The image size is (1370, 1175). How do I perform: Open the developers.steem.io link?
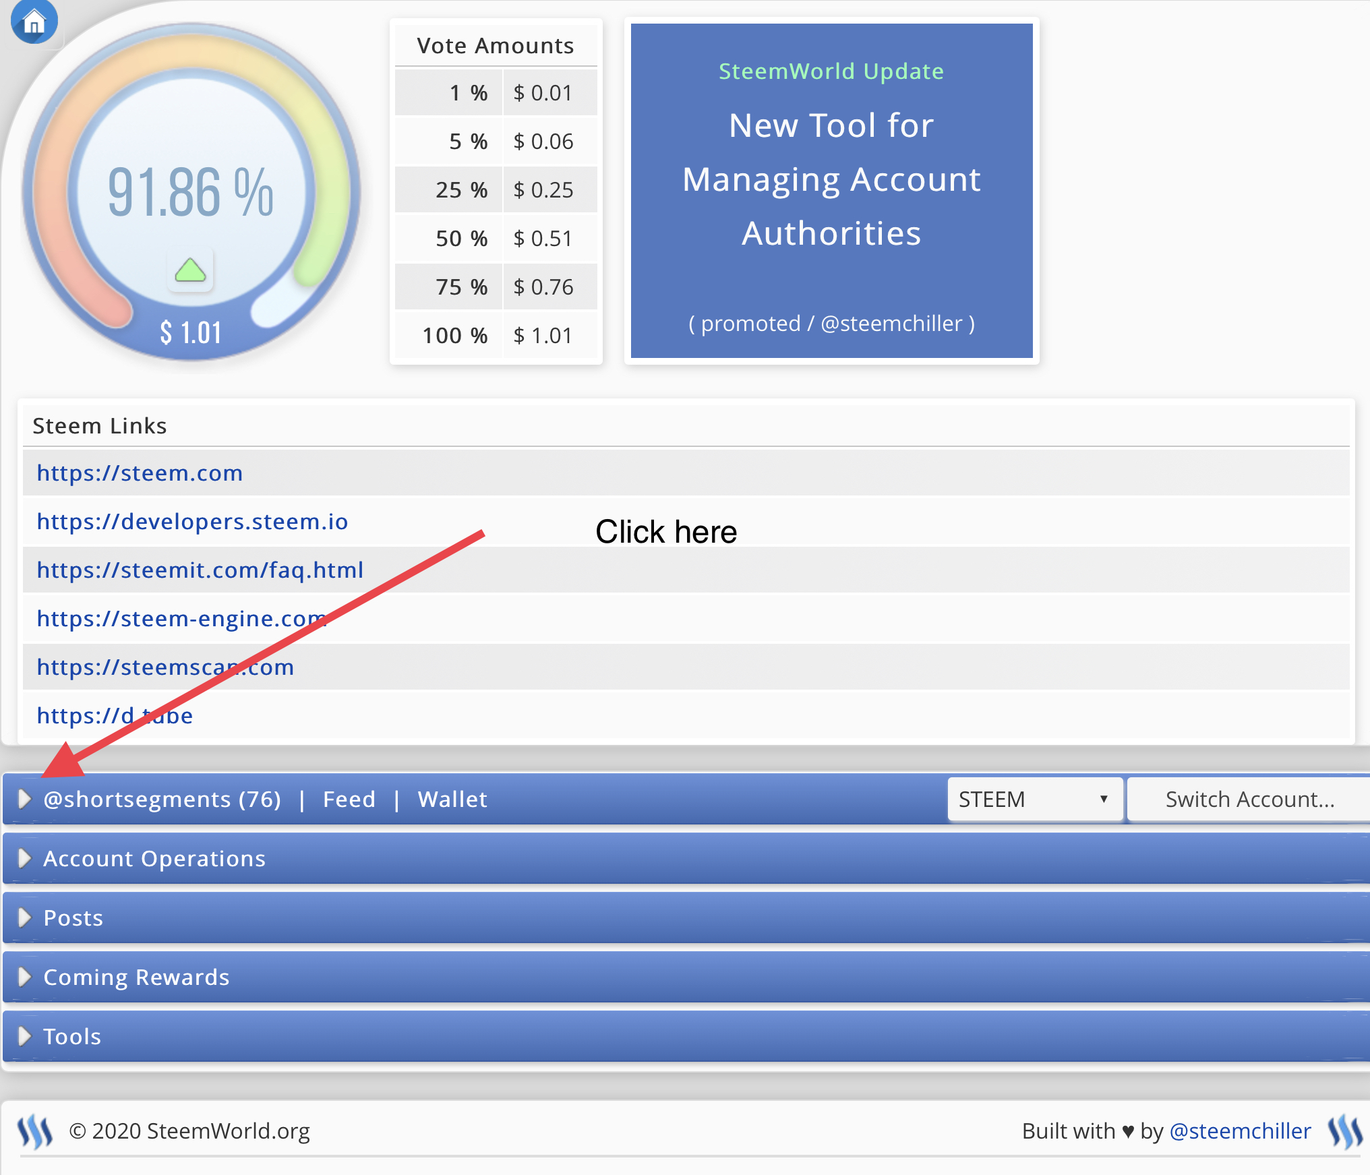(x=192, y=521)
